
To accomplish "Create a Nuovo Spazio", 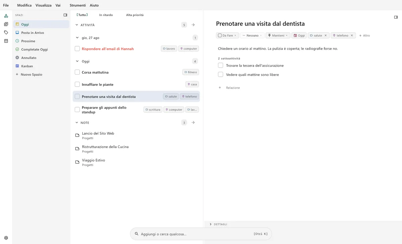I will pyautogui.click(x=41, y=74).
